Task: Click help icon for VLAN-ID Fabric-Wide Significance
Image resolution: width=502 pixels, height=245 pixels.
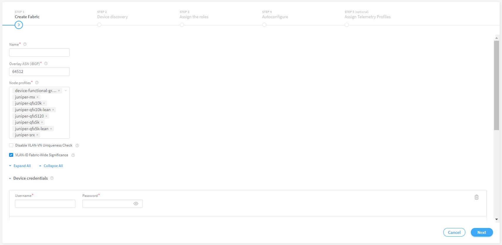Action: 73,155
